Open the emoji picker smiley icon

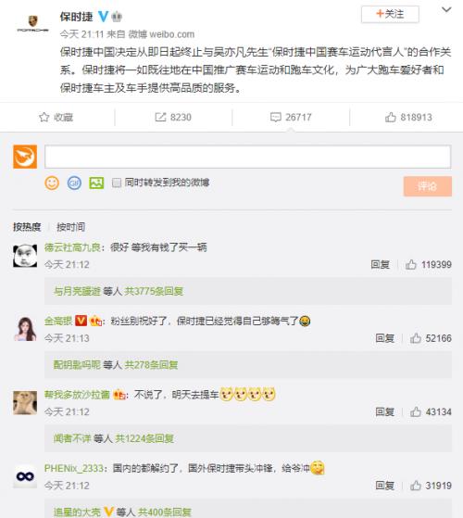[x=52, y=183]
